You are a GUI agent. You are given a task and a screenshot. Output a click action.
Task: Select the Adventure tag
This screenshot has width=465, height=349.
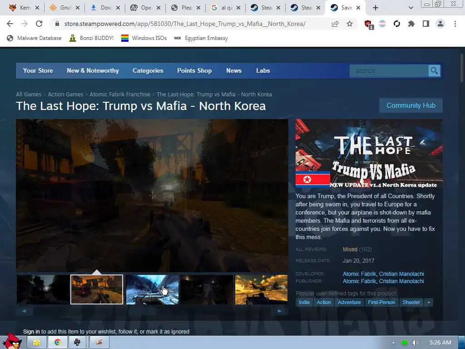click(349, 302)
